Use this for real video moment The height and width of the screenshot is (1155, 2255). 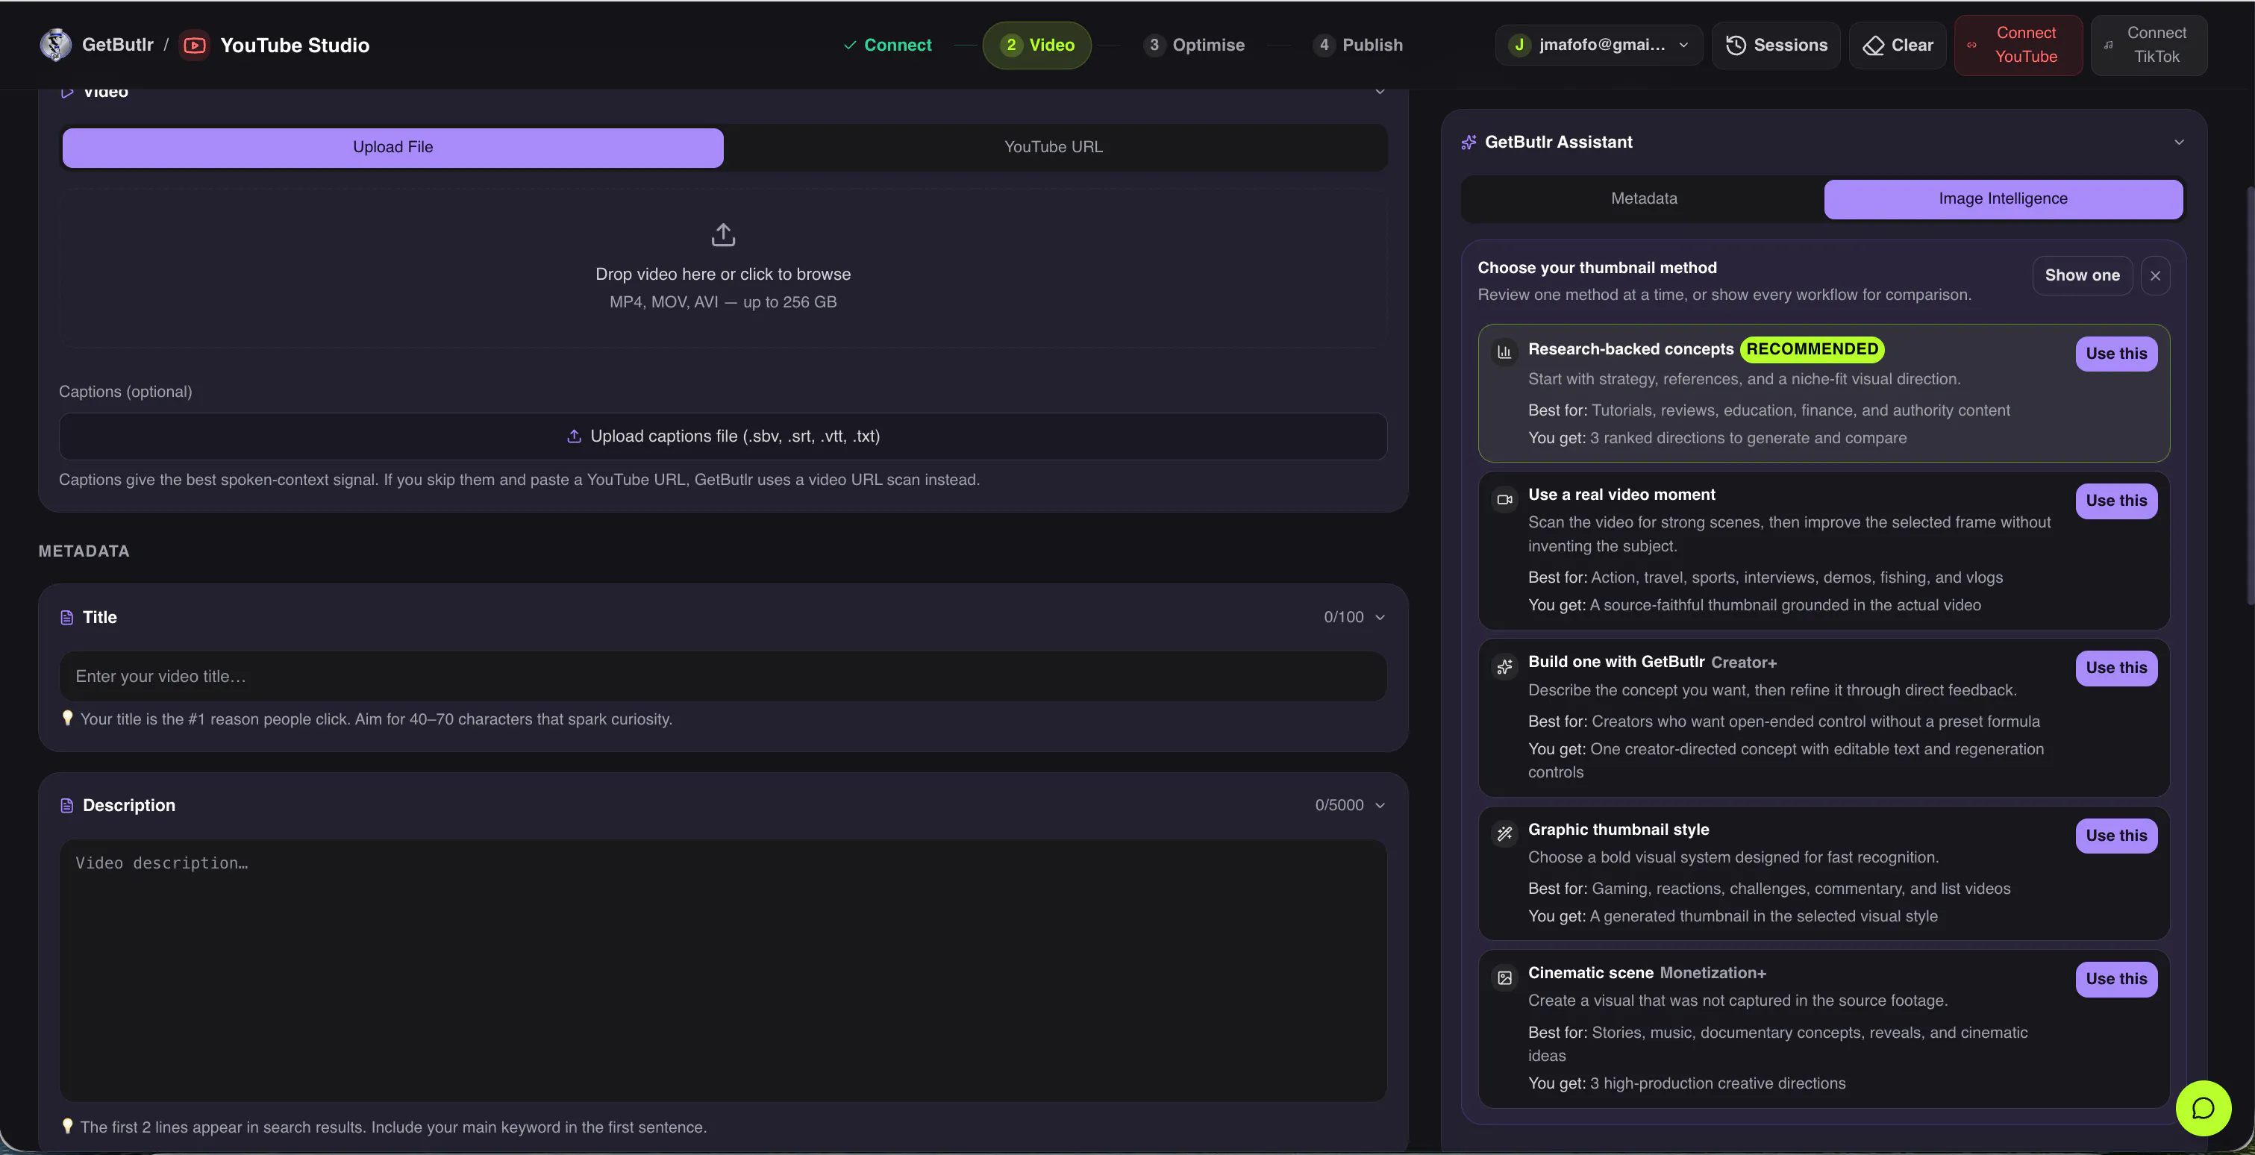pos(2115,501)
